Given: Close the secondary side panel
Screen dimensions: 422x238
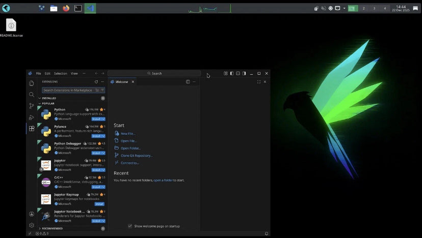Looking at the screenshot, I should [x=265, y=82].
